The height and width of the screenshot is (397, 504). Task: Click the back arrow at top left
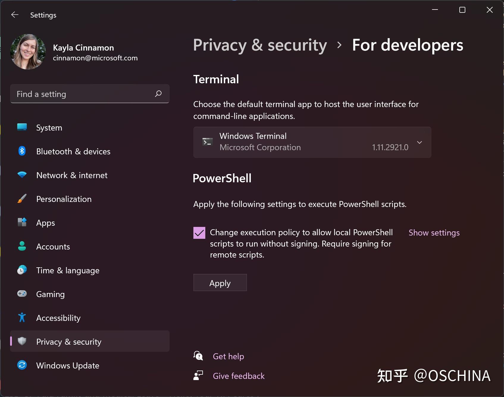pyautogui.click(x=15, y=15)
